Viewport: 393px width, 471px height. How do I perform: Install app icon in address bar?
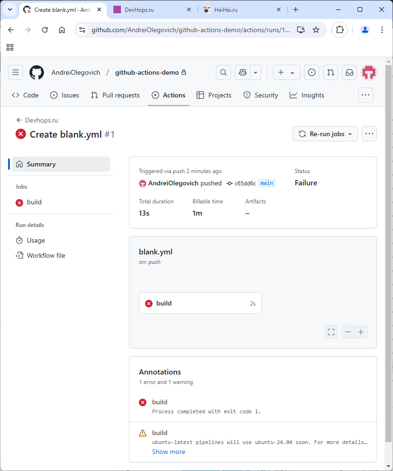coord(301,30)
